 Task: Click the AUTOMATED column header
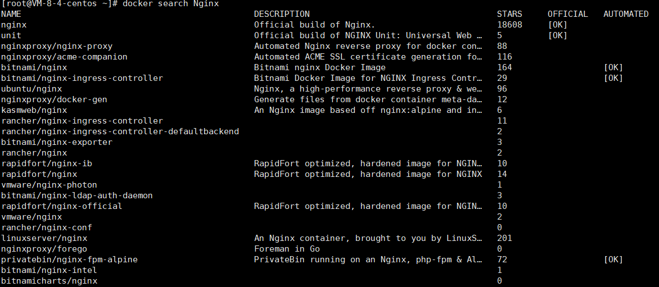click(x=626, y=14)
